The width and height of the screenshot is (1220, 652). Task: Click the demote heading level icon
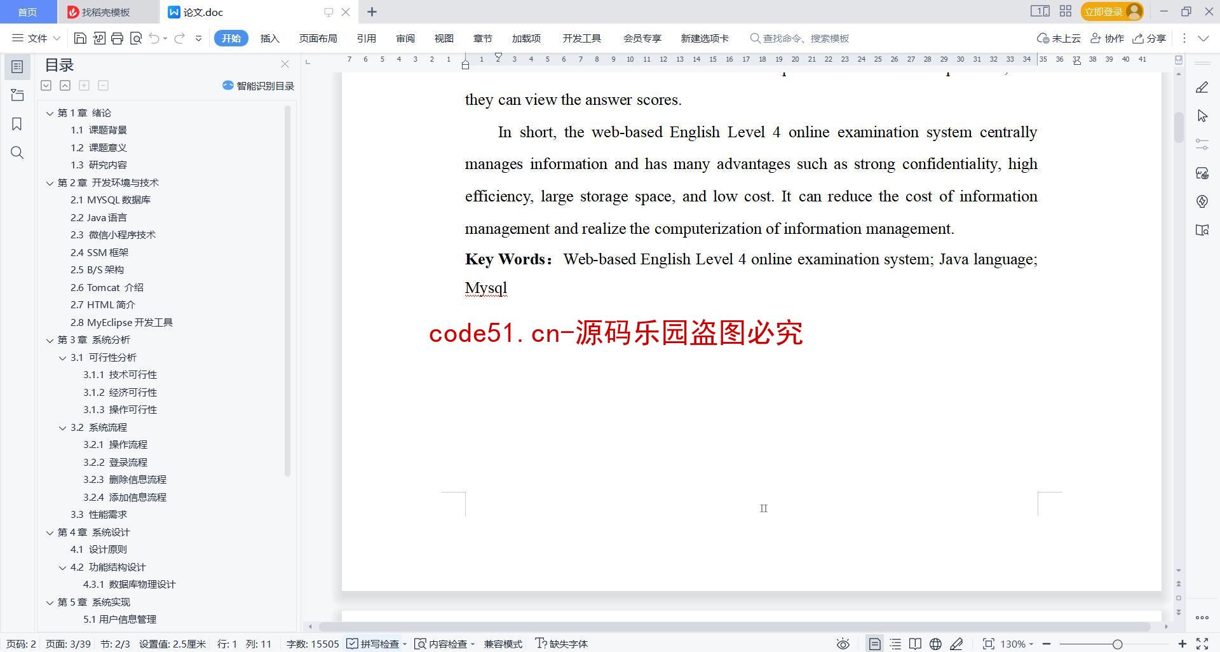pos(103,85)
